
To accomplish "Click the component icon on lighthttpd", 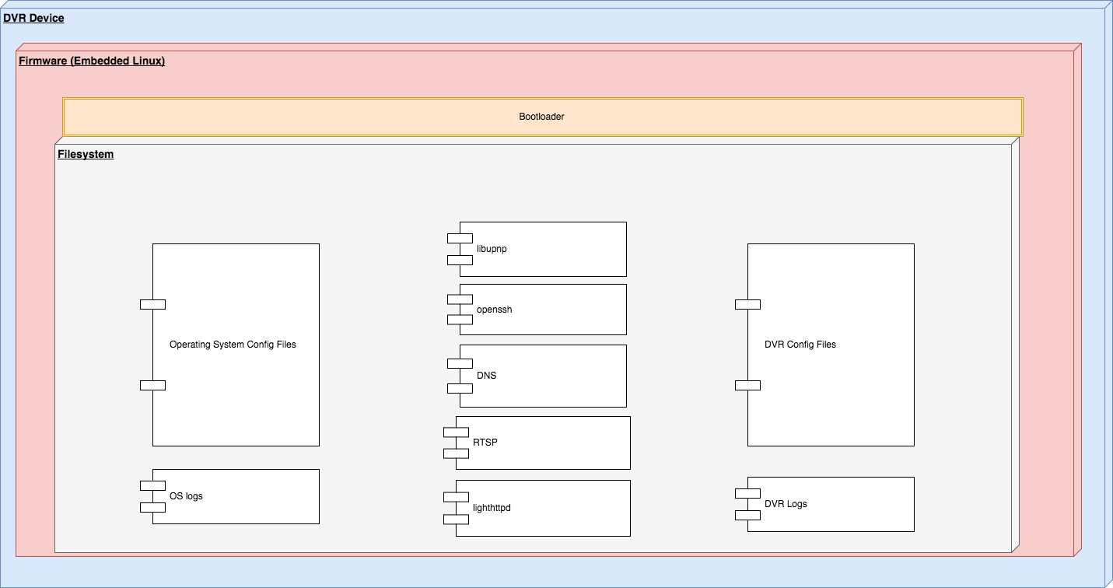I will (457, 508).
